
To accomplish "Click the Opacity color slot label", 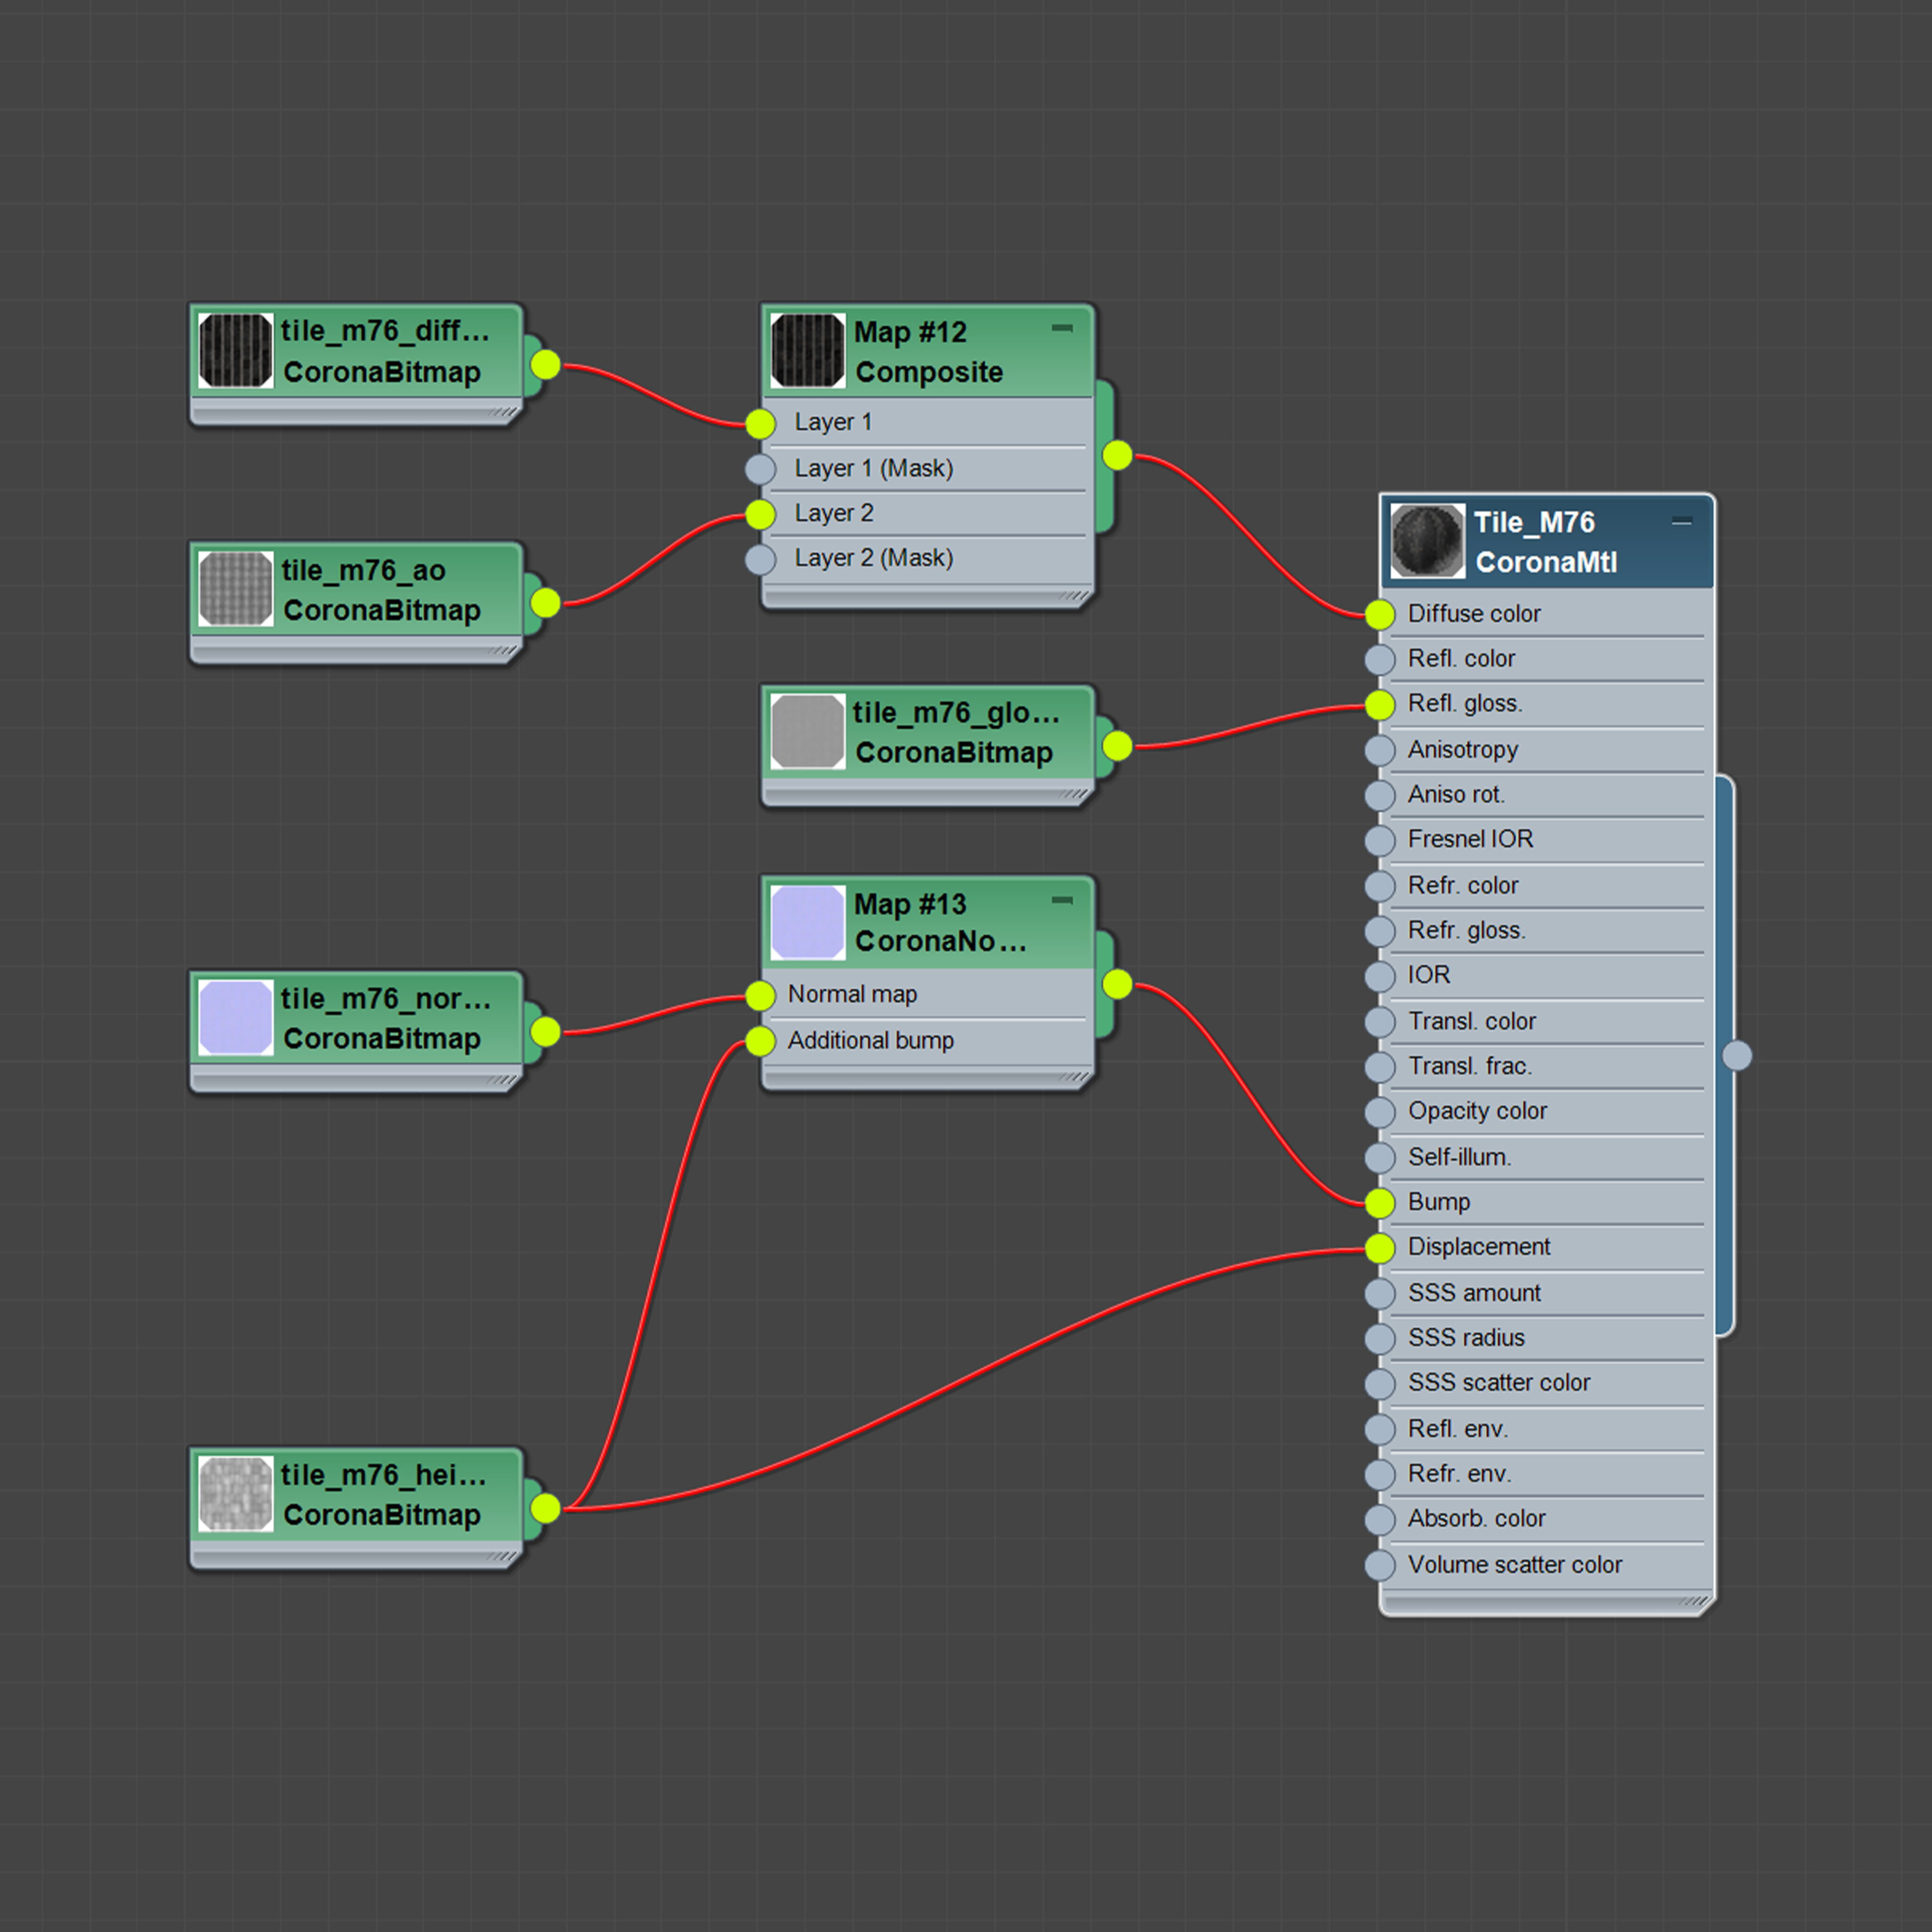I will (x=1477, y=1111).
